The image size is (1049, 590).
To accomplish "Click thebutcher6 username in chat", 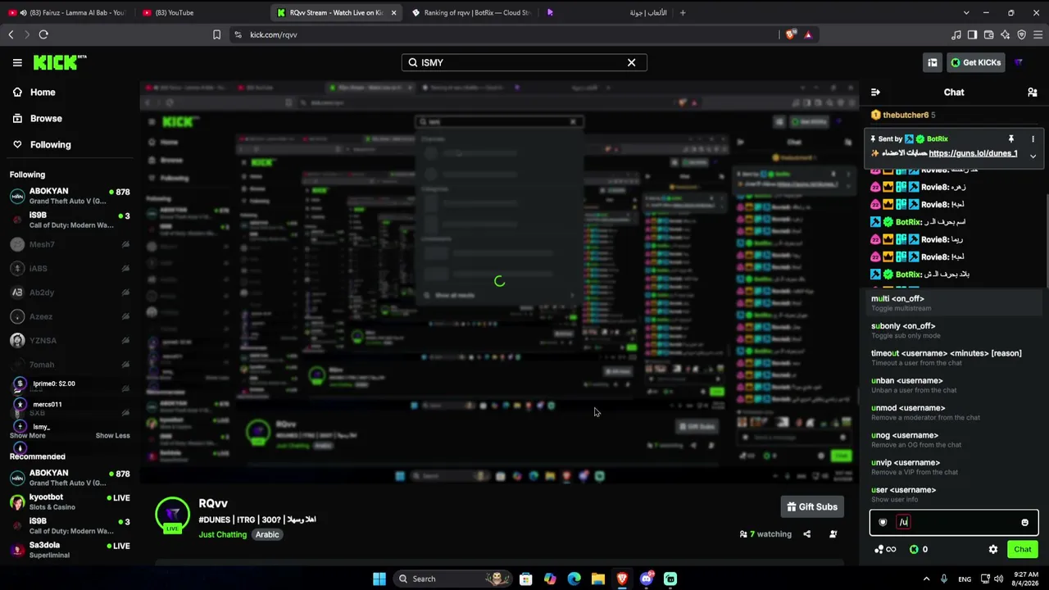I will click(x=906, y=115).
